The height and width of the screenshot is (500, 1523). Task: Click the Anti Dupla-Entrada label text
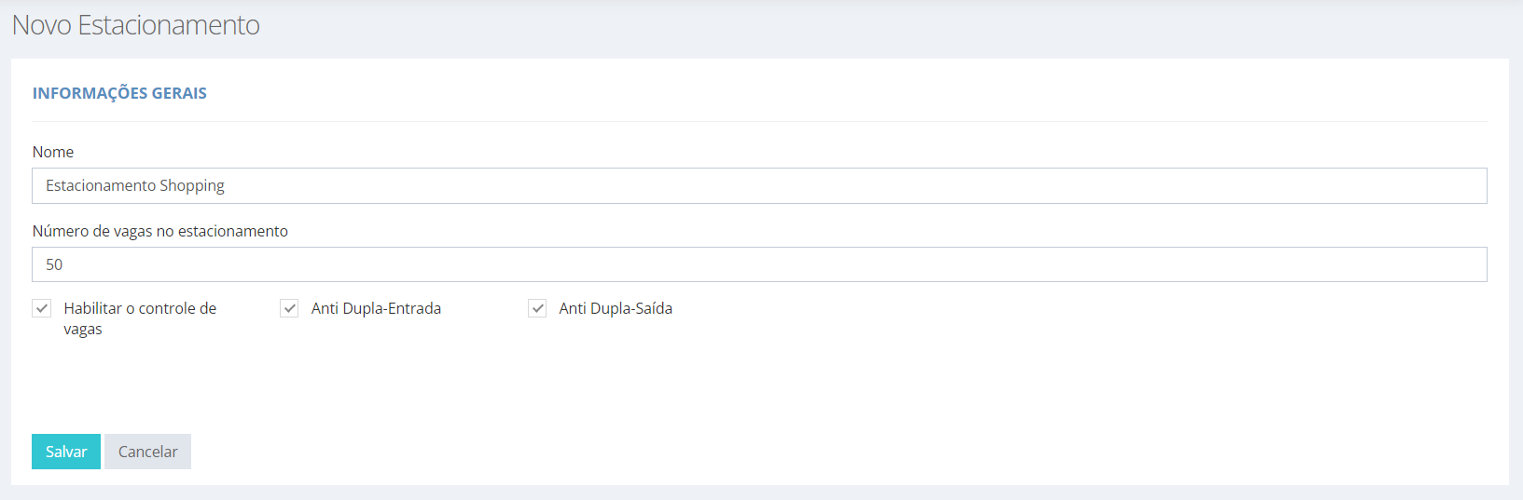(x=376, y=308)
